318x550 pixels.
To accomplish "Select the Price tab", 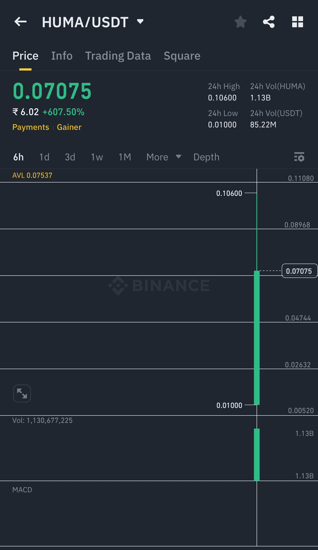I will [x=25, y=56].
